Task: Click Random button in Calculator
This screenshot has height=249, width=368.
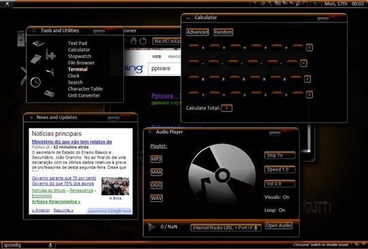Action: click(224, 32)
